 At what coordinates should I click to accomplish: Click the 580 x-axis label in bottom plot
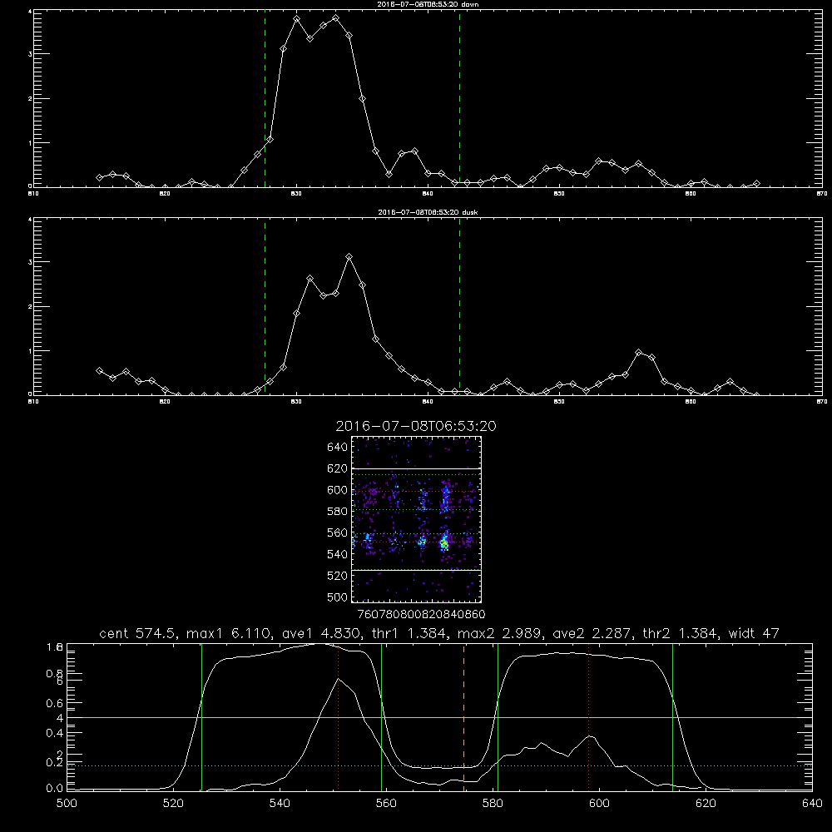493,804
